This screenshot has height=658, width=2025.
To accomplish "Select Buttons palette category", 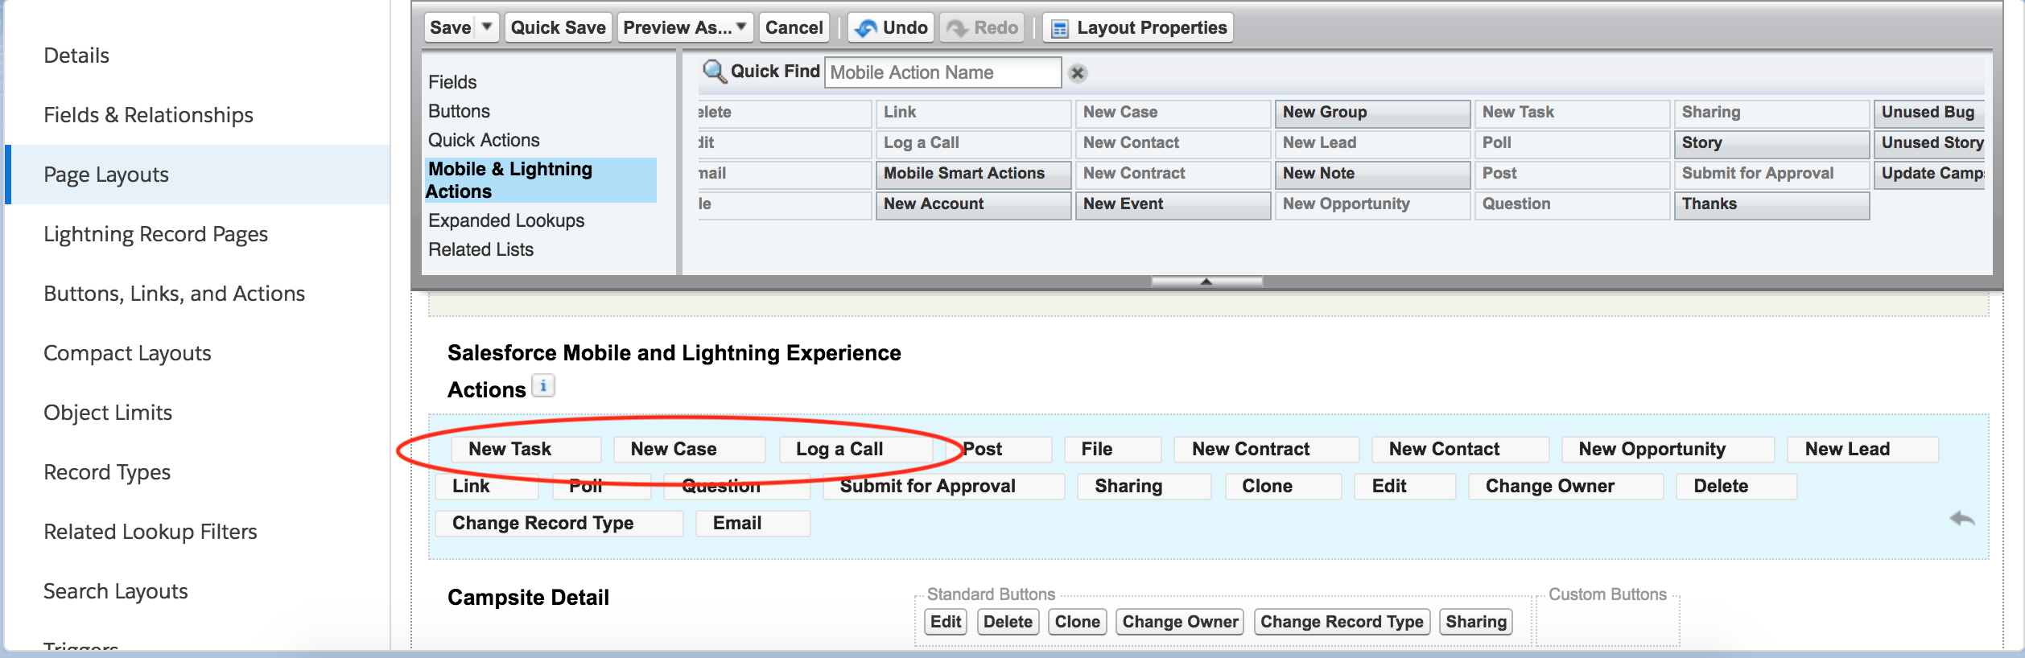I will [459, 111].
